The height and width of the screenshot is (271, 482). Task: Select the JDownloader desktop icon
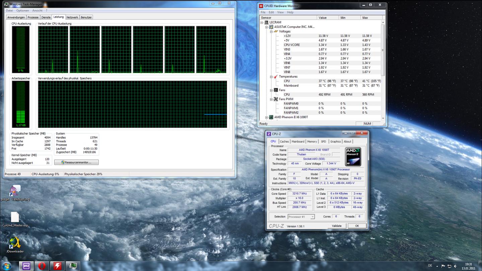(x=15, y=243)
